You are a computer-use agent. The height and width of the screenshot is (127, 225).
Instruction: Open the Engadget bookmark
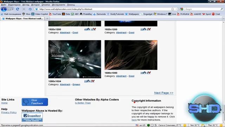pos(146,14)
